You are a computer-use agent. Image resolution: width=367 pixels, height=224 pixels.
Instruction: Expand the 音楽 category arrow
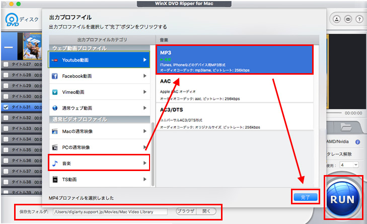tap(145, 163)
